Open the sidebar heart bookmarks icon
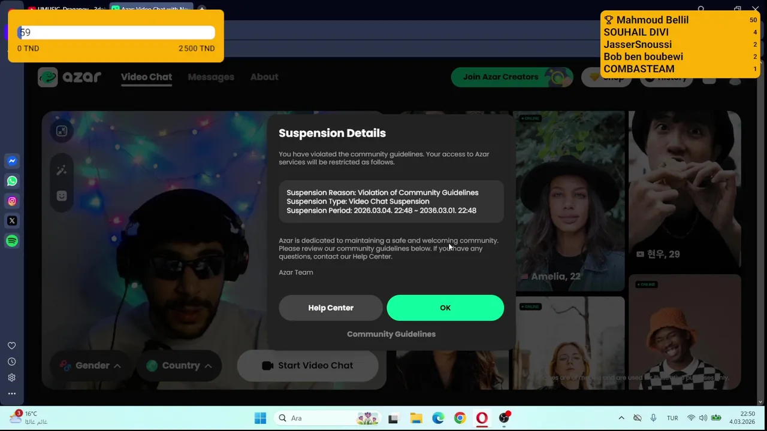This screenshot has width=767, height=431. pyautogui.click(x=11, y=345)
